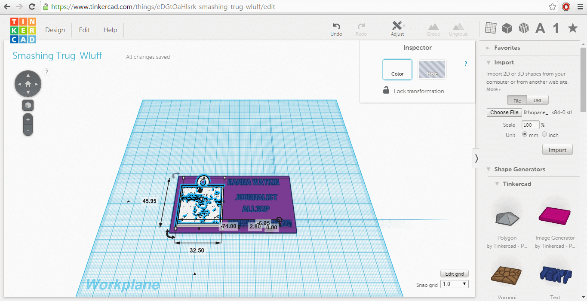Open the number '1' shape category

(x=556, y=28)
